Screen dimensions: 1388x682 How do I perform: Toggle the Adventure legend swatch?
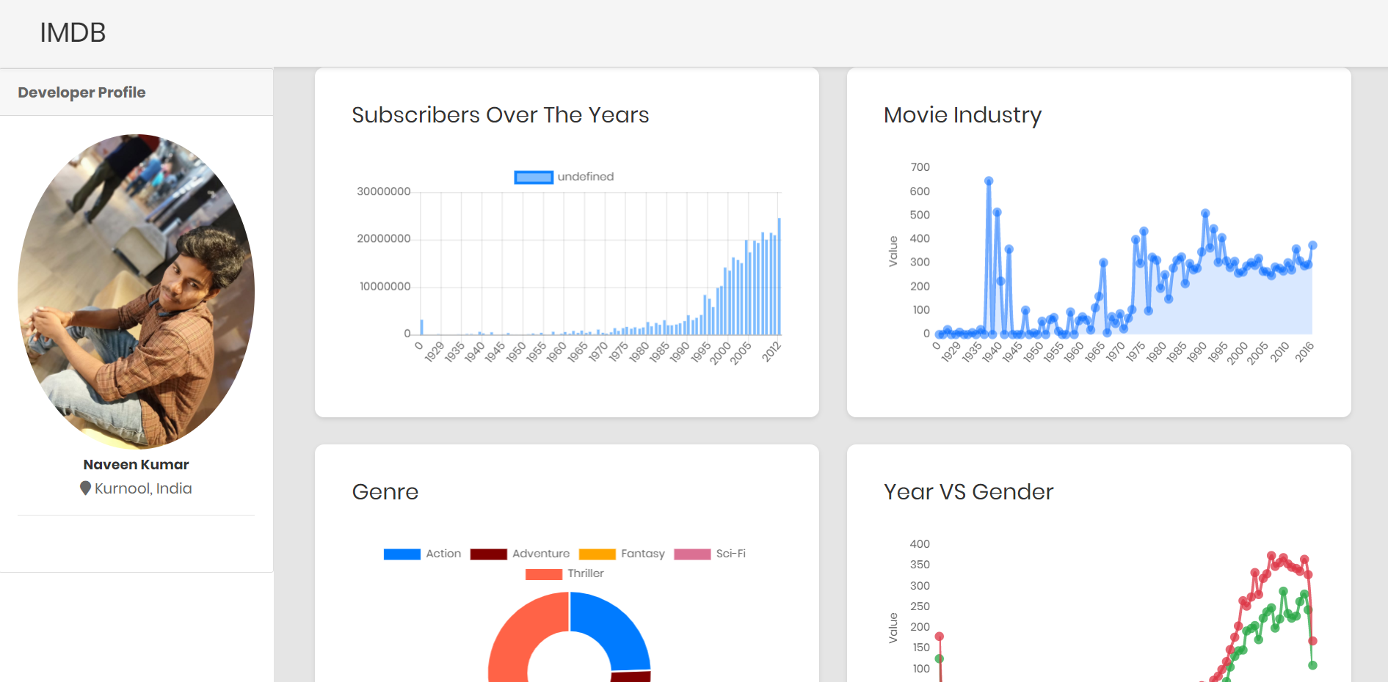pyautogui.click(x=489, y=554)
